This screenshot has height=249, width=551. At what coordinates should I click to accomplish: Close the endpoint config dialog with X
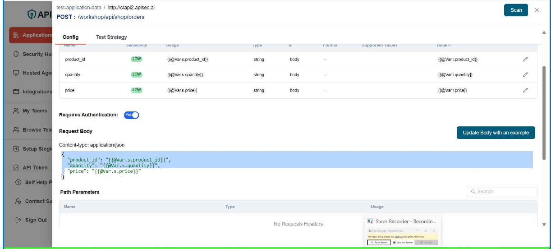click(x=537, y=10)
